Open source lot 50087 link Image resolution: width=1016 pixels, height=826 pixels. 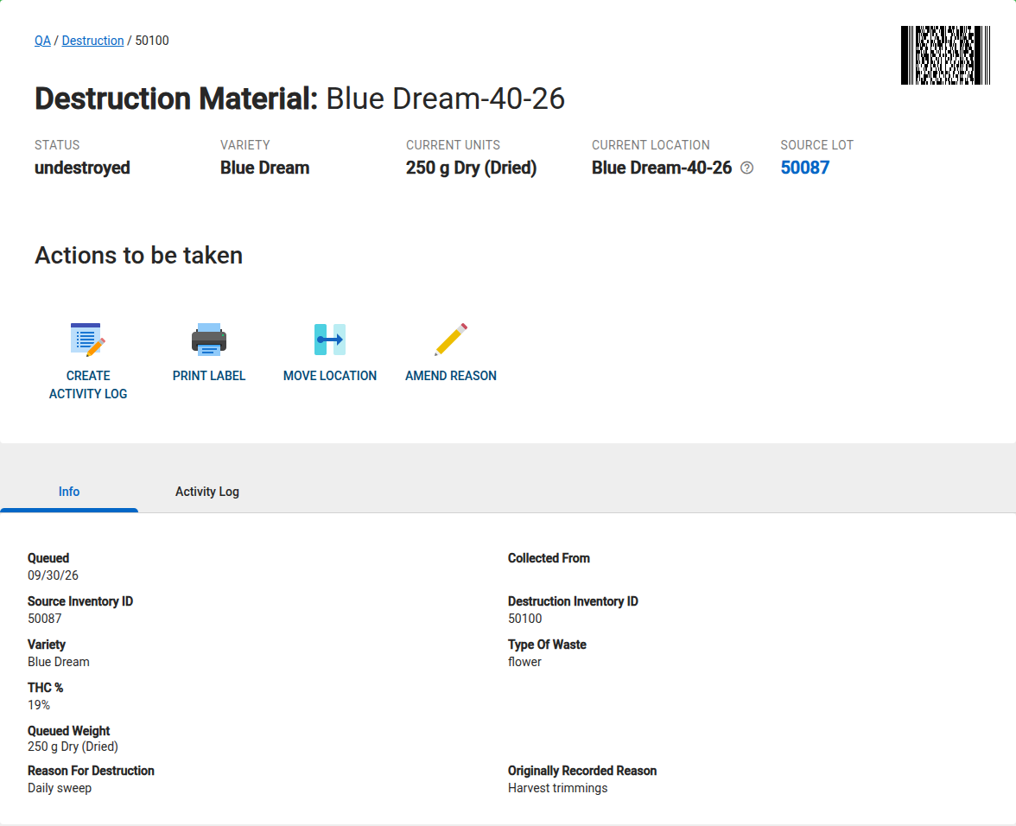[x=805, y=168]
